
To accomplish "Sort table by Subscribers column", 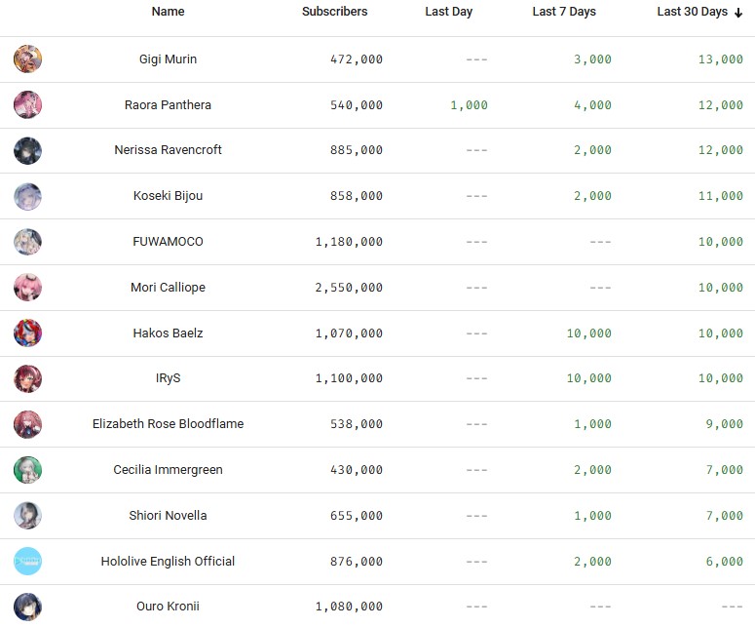I will coord(334,12).
